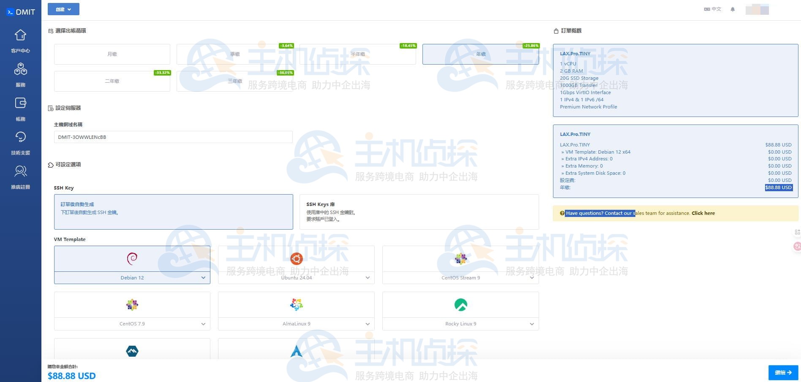Click the -25.86% discount badge

pyautogui.click(x=531, y=46)
